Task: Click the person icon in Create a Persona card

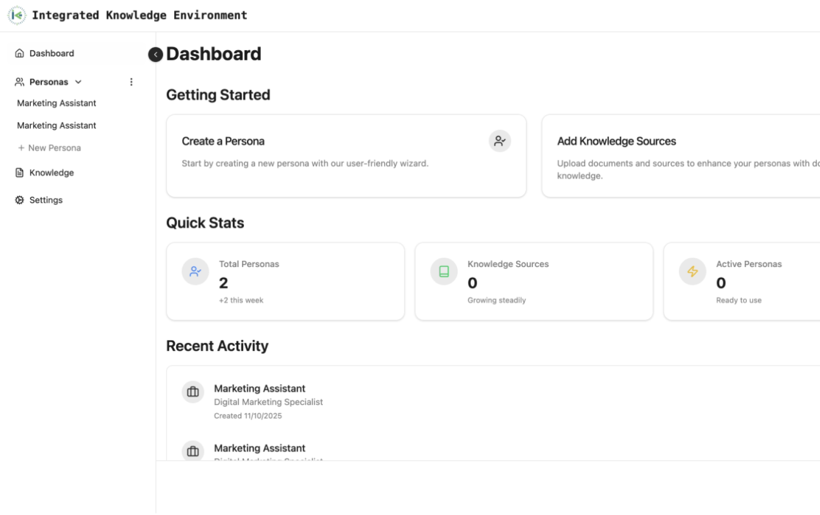Action: [x=500, y=141]
